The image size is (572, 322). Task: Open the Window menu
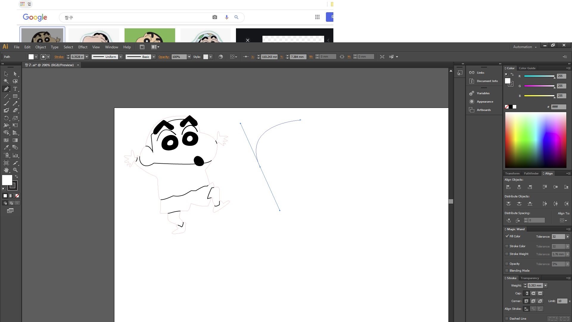111,47
